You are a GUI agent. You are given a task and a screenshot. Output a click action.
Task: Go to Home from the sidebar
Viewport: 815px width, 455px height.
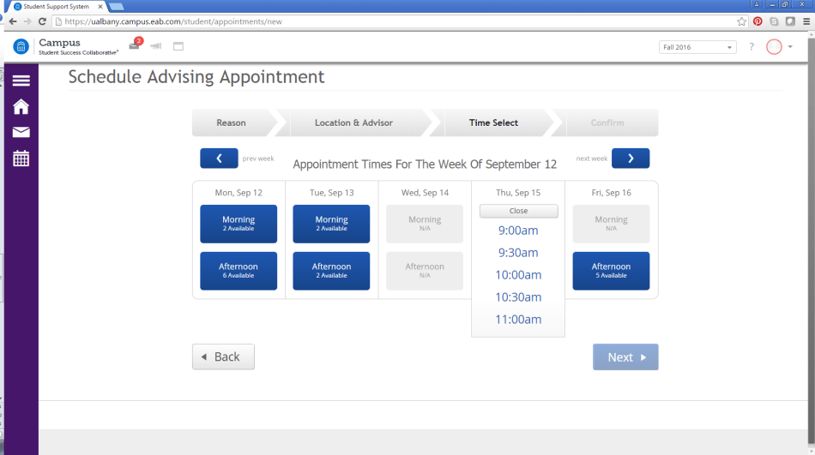(21, 107)
